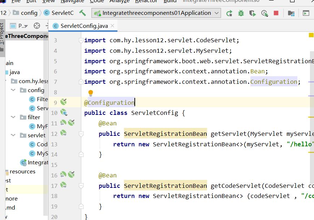
Task: Click the fold end marker on line 14
Action: coord(81,154)
